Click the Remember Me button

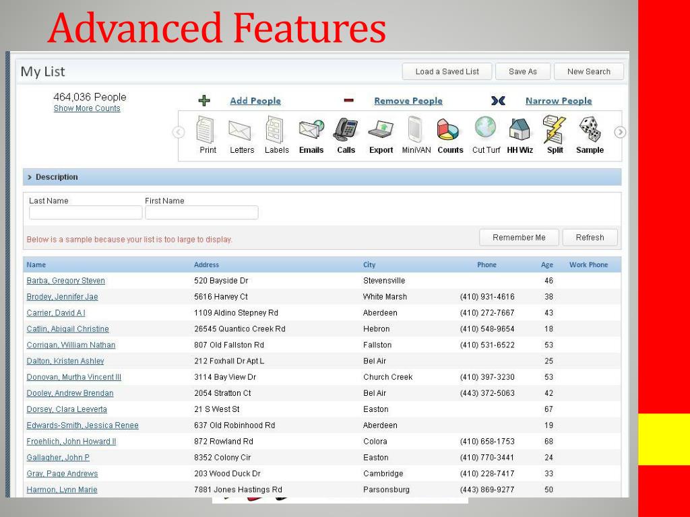(519, 238)
